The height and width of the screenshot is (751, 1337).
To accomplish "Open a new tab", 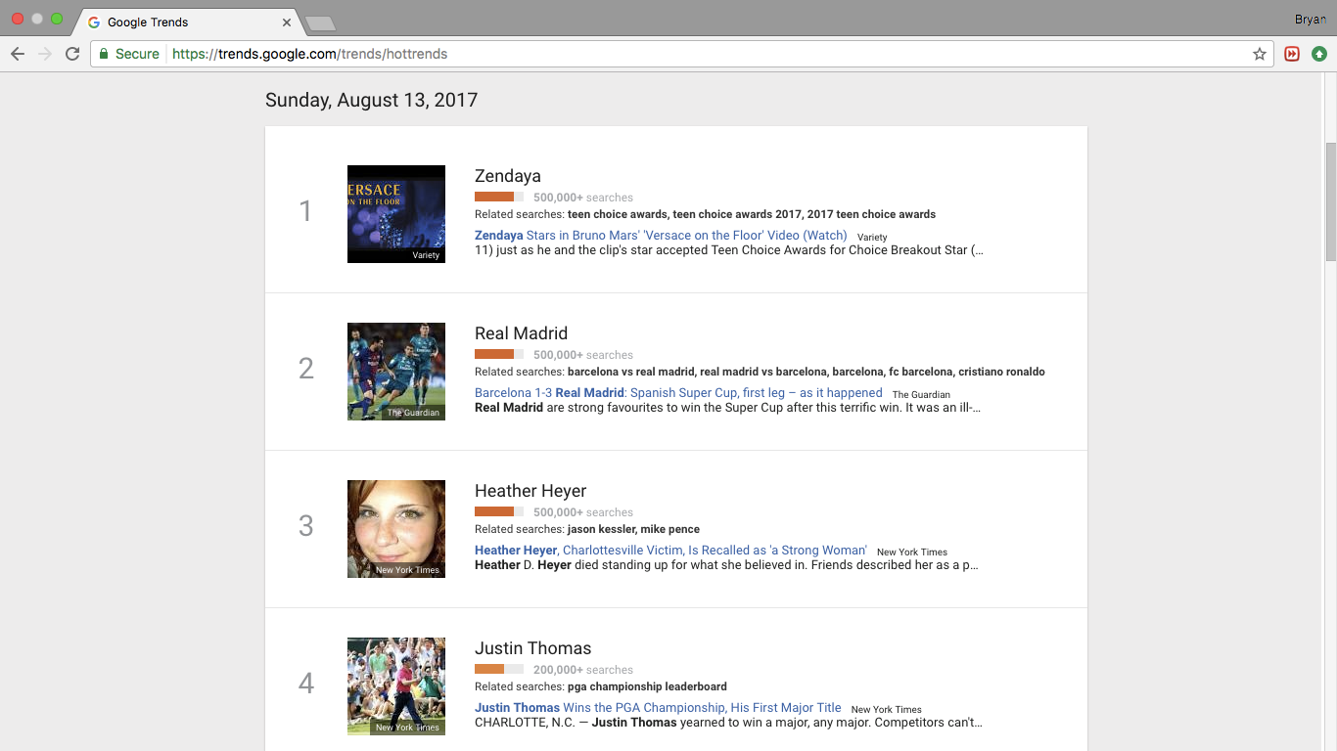I will (x=320, y=22).
